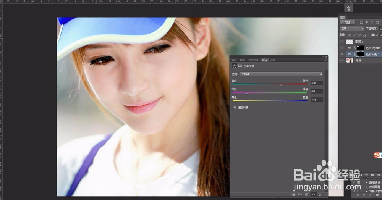Lock transparent pixels in Layers panel

(350, 35)
